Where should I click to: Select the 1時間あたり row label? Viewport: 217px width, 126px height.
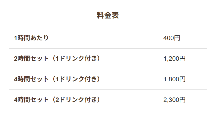[x=31, y=38]
